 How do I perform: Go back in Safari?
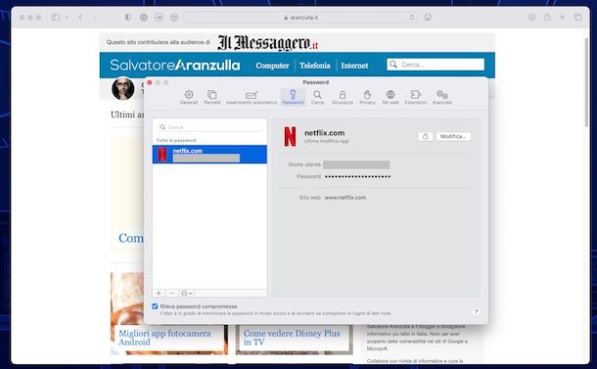pos(80,18)
